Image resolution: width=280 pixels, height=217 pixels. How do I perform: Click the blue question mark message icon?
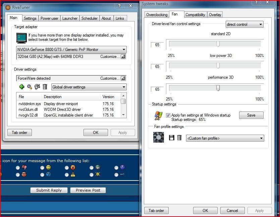48,174
